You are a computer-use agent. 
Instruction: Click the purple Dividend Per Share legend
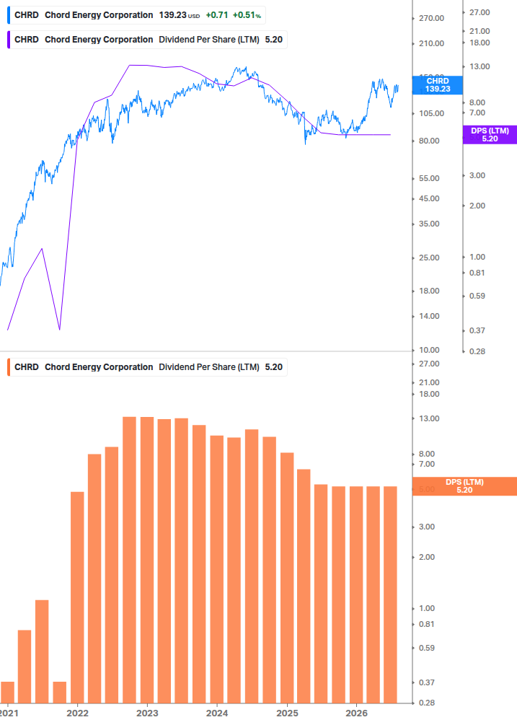pos(147,40)
